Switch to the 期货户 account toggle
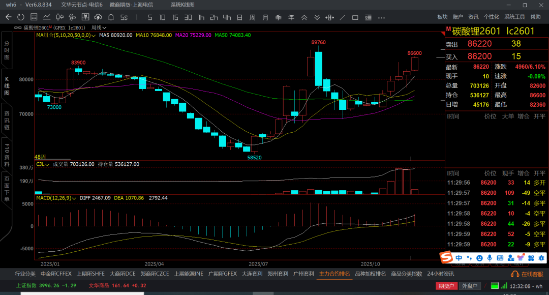The height and width of the screenshot is (295, 549). tap(446, 286)
